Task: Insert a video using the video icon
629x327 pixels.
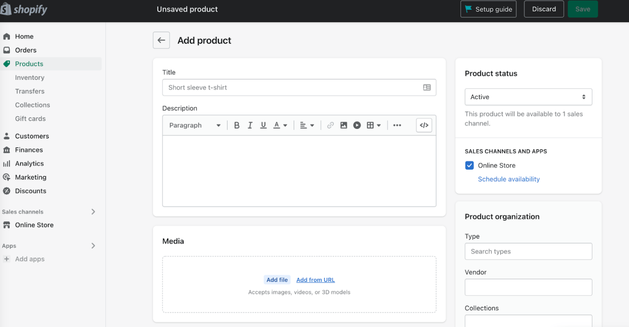Action: pyautogui.click(x=357, y=125)
